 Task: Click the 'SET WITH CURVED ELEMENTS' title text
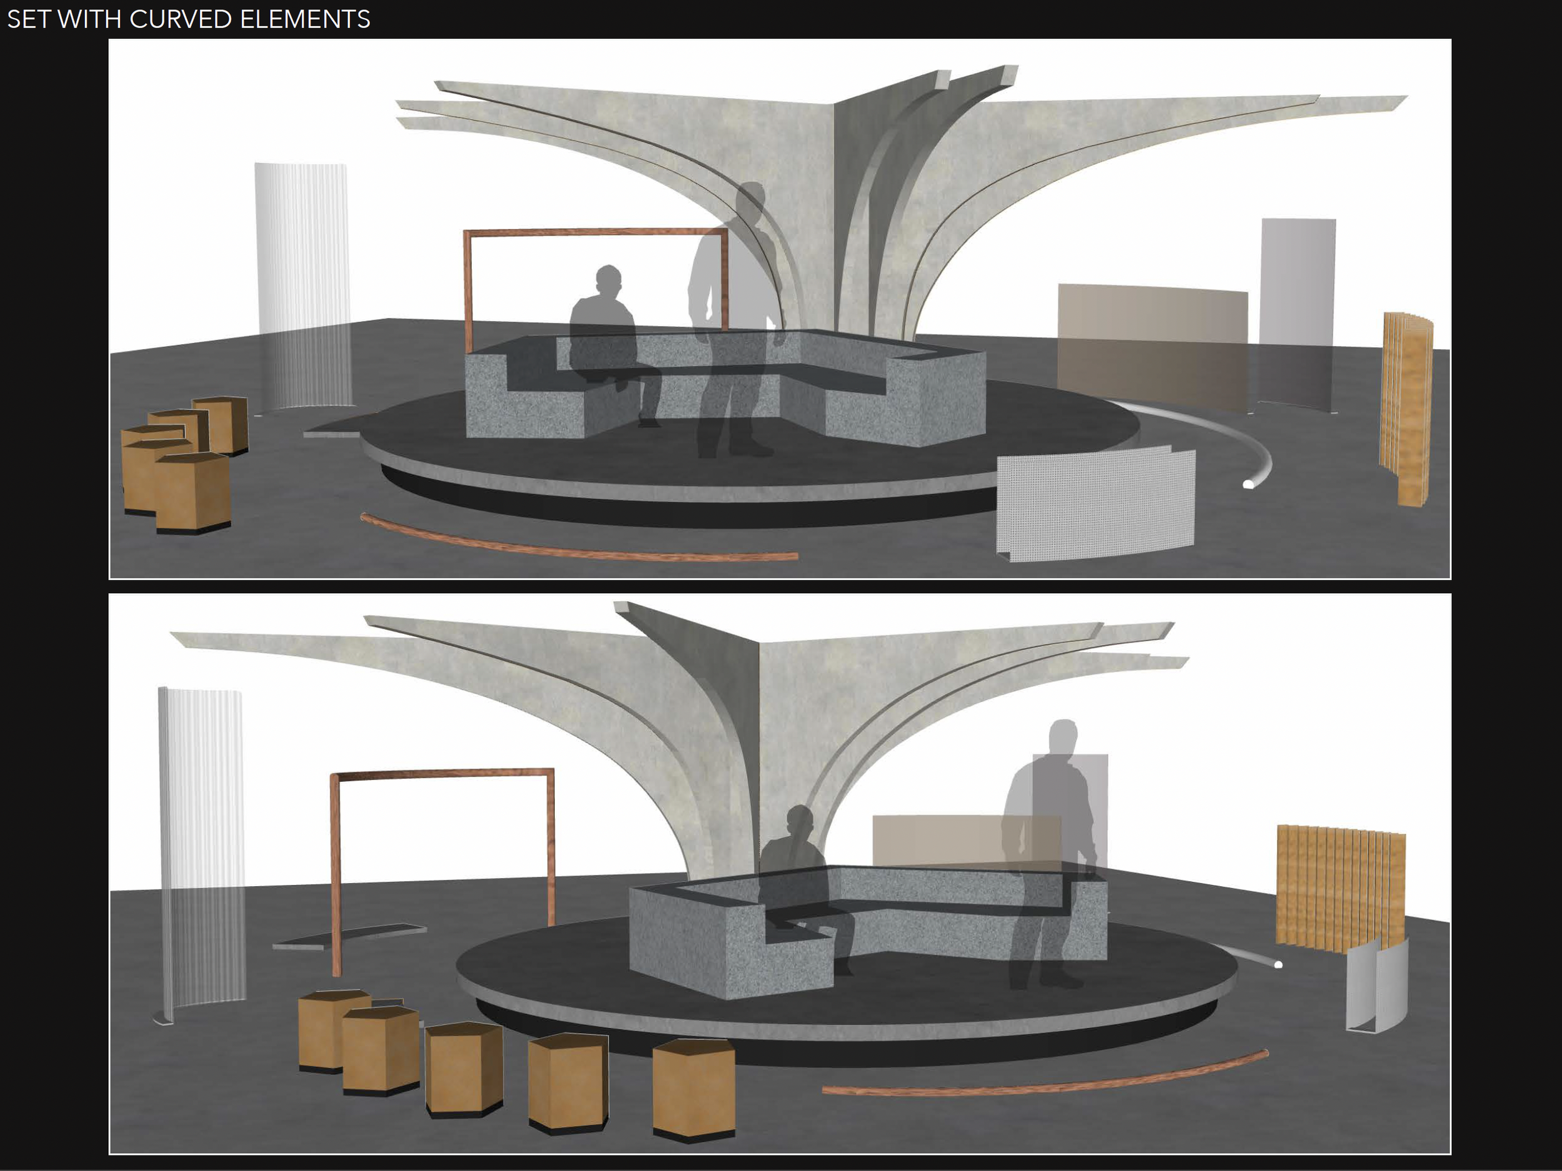point(189,19)
